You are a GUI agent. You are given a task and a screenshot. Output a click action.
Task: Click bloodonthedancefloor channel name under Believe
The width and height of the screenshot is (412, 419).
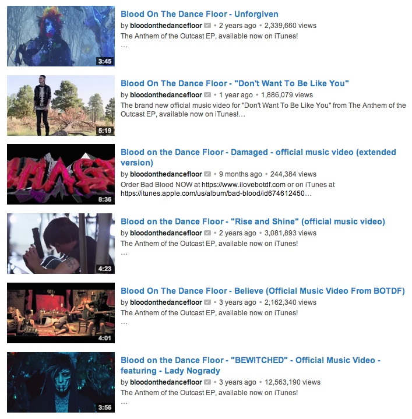click(x=166, y=302)
